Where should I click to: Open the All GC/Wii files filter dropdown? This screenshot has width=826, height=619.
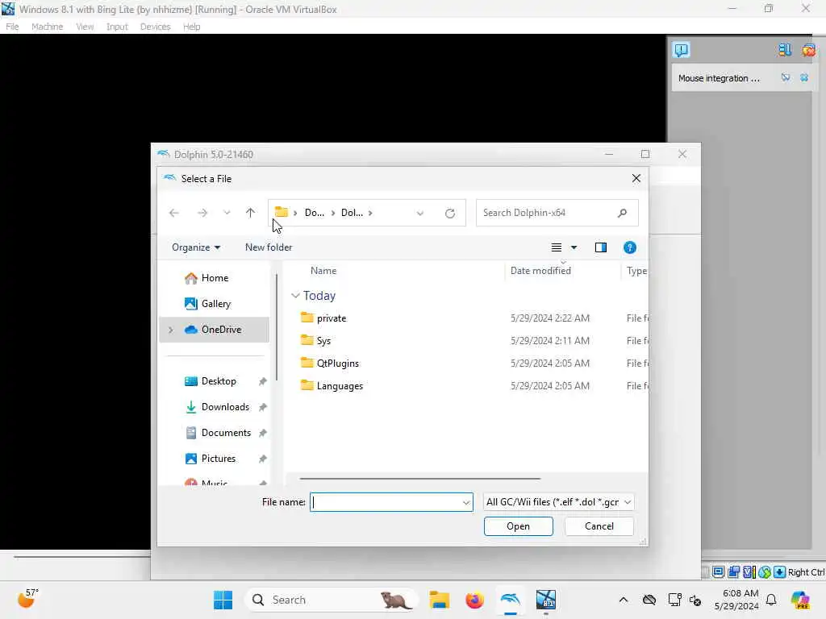coord(558,502)
